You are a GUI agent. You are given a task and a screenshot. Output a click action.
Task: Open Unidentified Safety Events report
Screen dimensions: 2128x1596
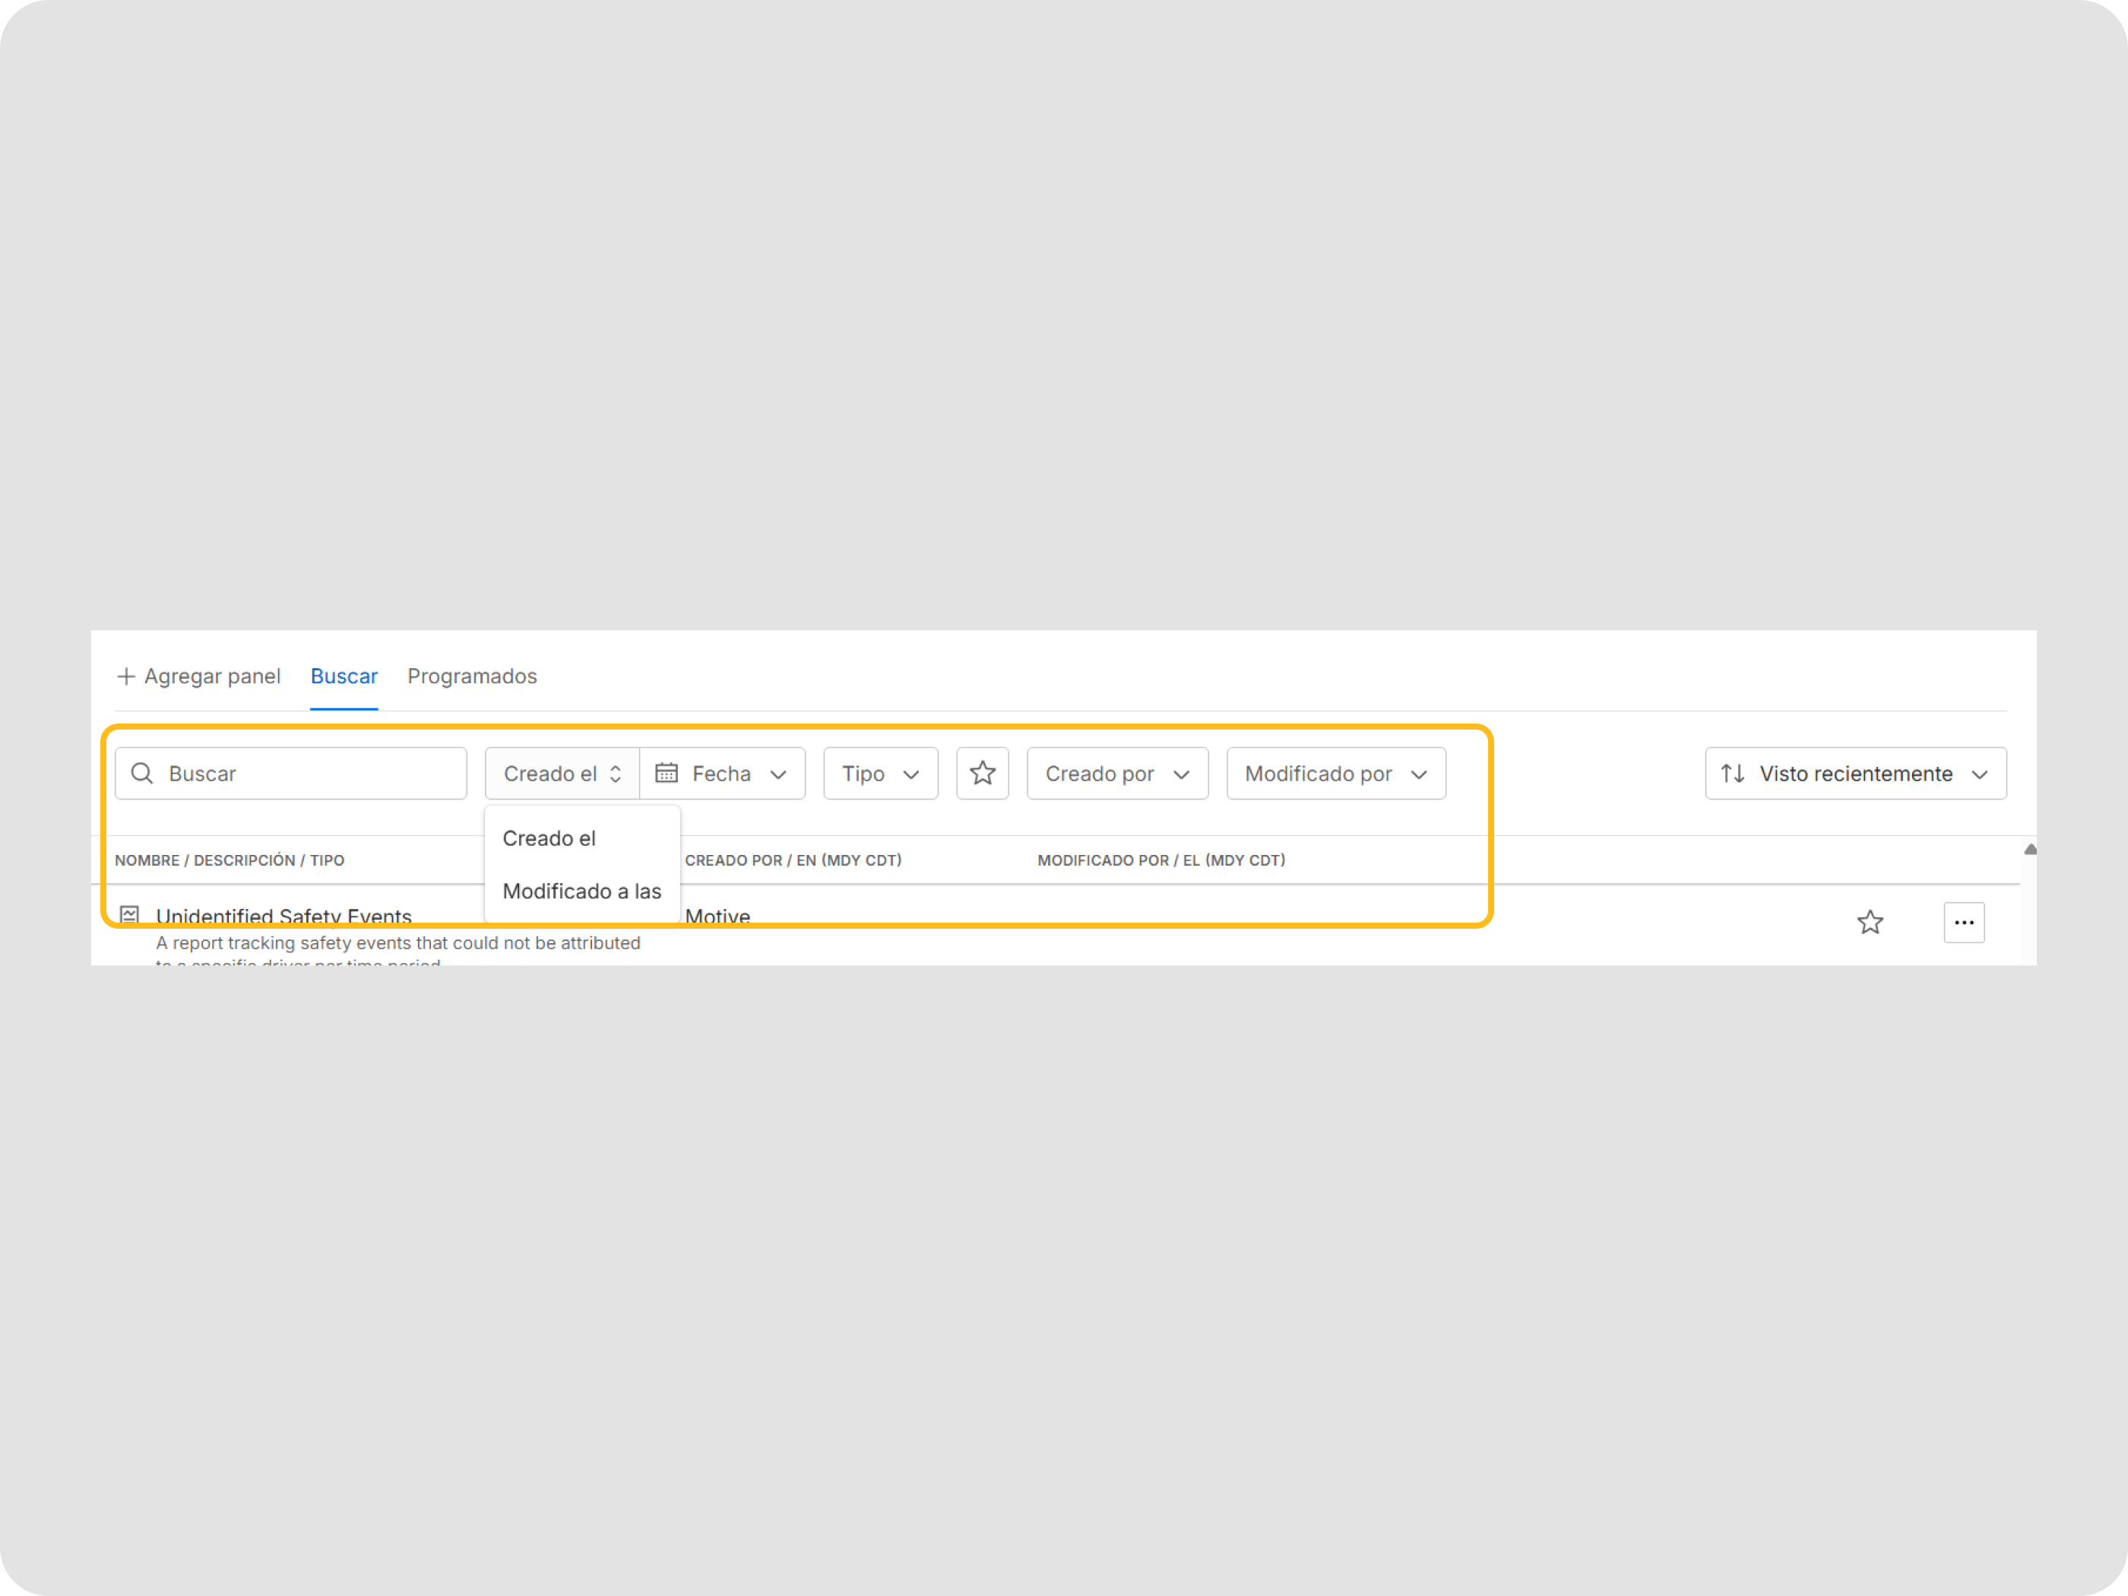[x=283, y=915]
